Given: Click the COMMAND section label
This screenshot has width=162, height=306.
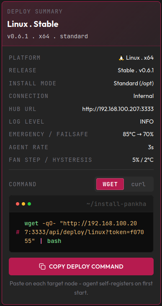Looking at the screenshot, I should 23,184.
